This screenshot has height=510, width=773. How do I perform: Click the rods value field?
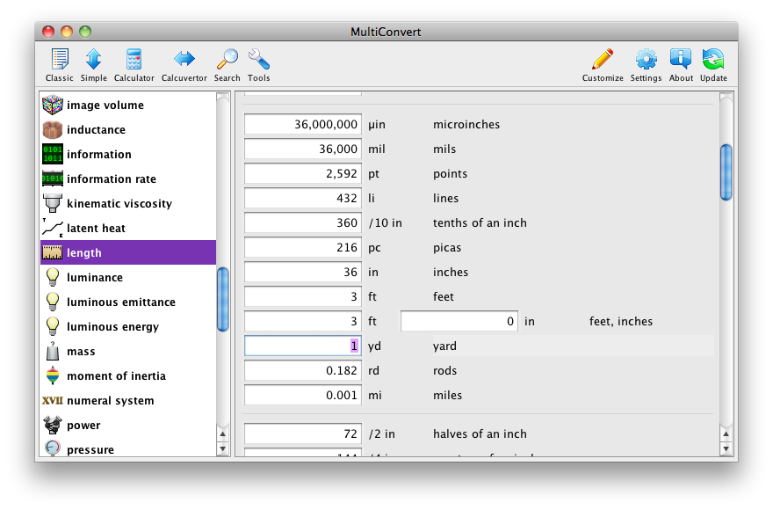coord(303,370)
